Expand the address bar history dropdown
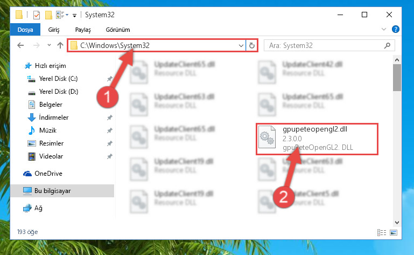Image resolution: width=414 pixels, height=255 pixels. point(241,45)
